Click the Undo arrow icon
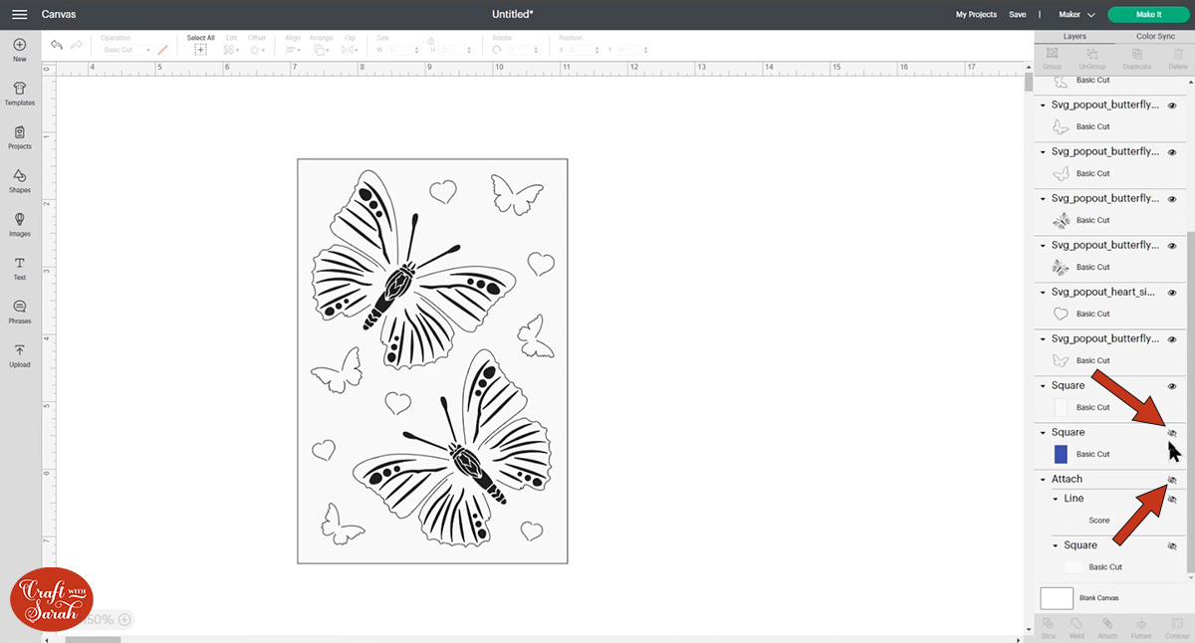 tap(57, 46)
